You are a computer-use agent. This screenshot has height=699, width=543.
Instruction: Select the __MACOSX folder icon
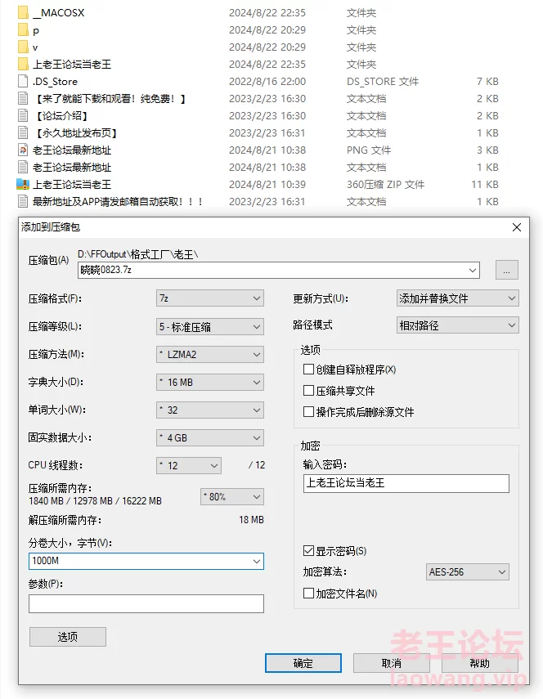pyautogui.click(x=23, y=12)
